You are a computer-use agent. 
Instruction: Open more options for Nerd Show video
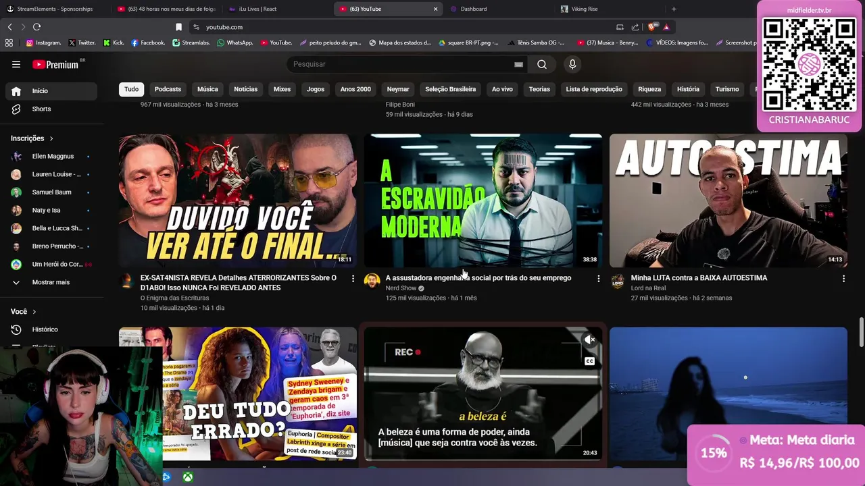click(x=598, y=278)
